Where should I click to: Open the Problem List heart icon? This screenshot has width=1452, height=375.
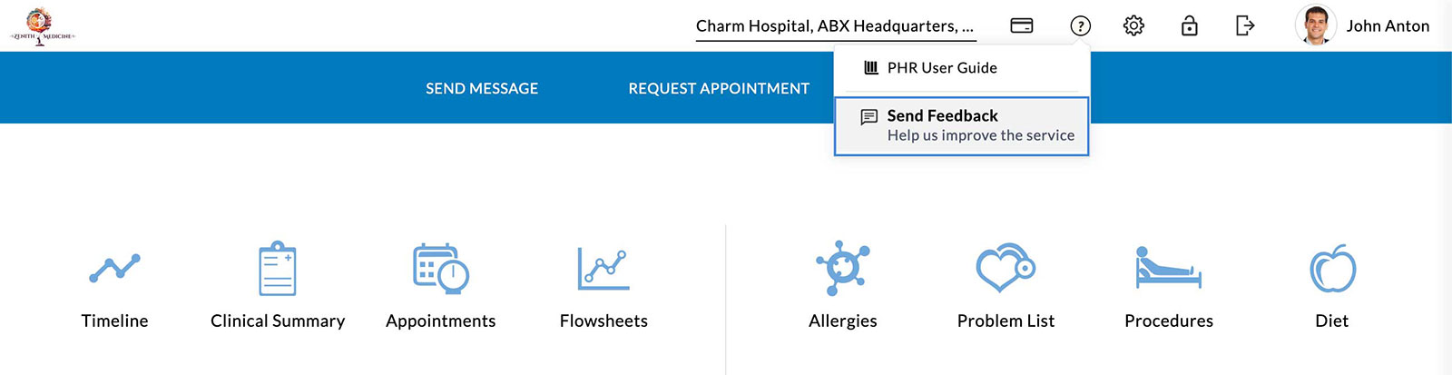1006,268
